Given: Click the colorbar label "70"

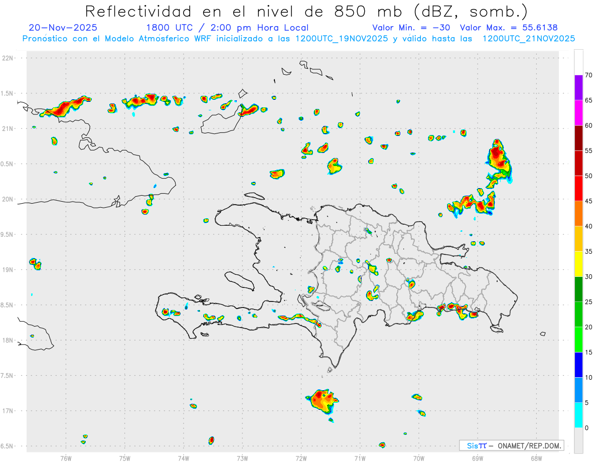Looking at the screenshot, I should click(x=589, y=75).
